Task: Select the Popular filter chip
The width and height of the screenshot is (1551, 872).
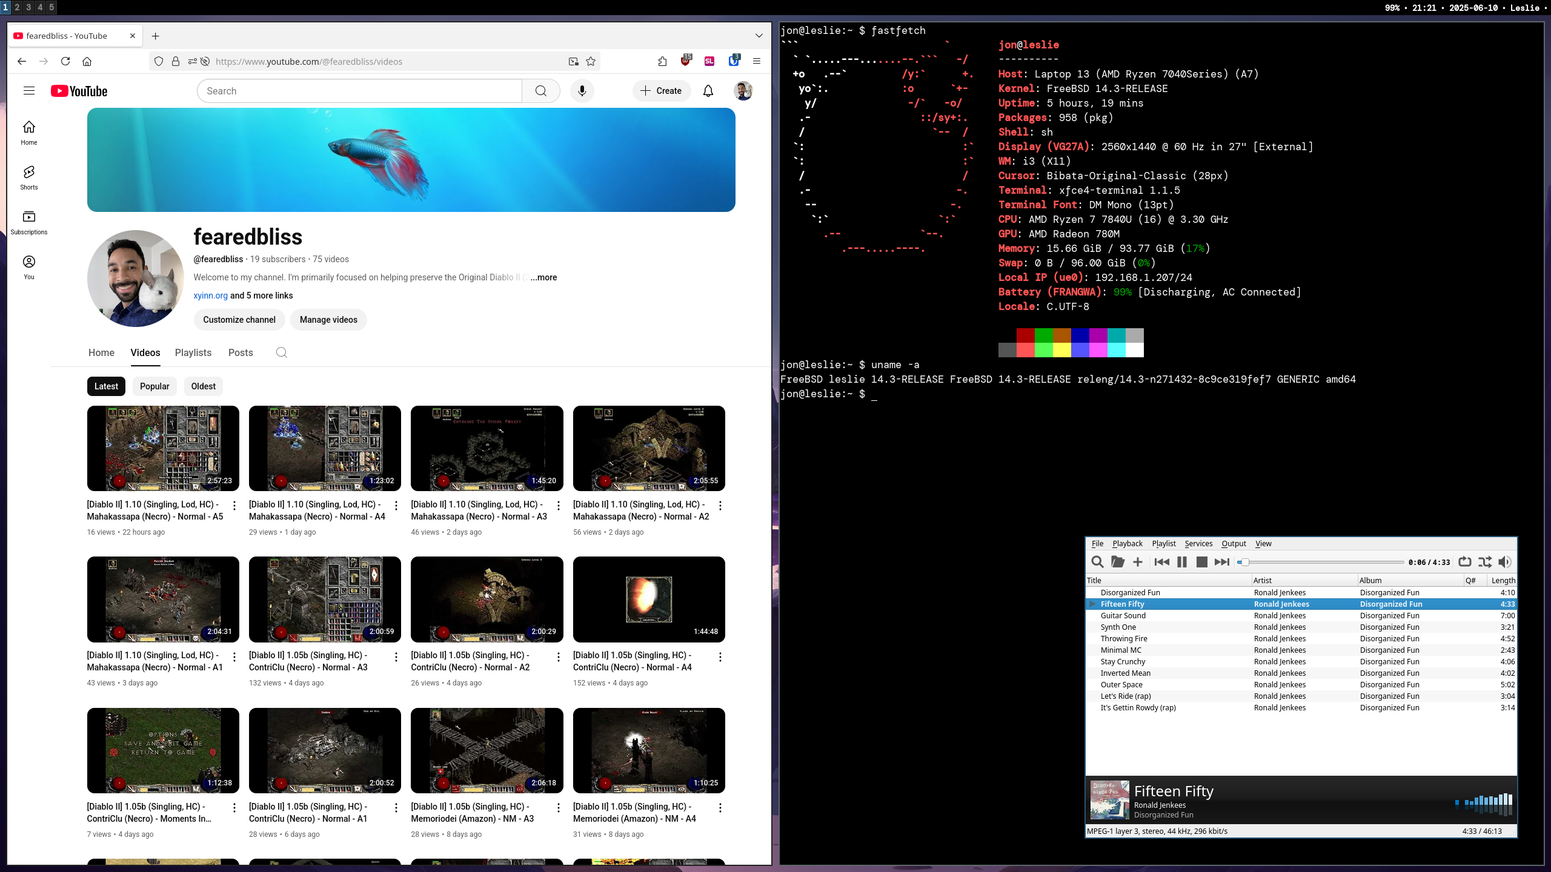Action: click(x=154, y=386)
